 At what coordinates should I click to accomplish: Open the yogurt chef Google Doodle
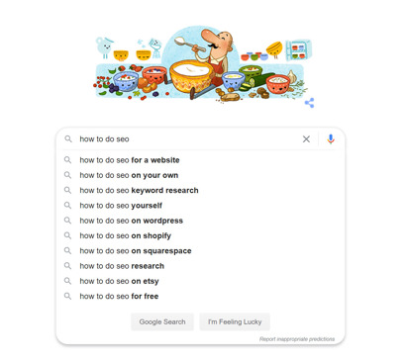[x=202, y=64]
